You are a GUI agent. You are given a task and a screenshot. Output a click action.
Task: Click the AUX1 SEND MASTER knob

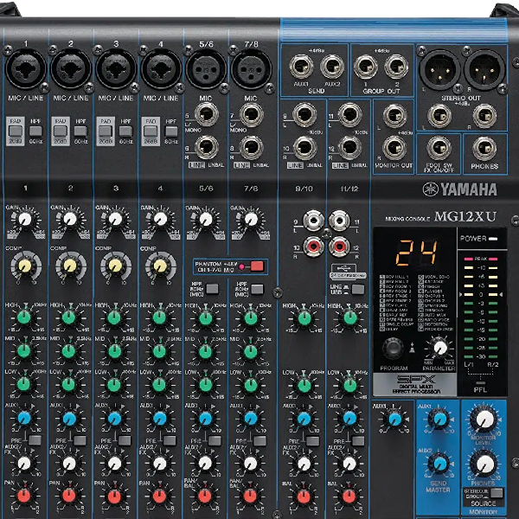tap(440, 420)
